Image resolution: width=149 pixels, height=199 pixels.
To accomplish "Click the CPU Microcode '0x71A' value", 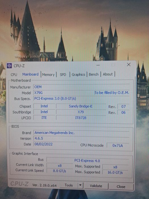I will [118, 146].
